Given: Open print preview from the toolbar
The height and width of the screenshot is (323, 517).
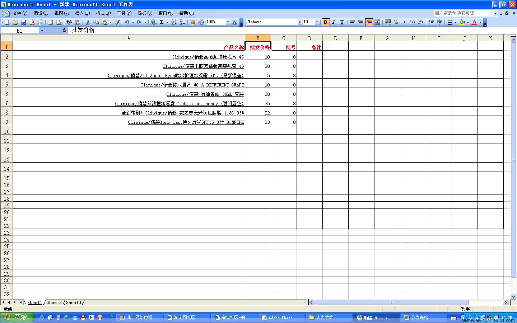Looking at the screenshot, I should (x=59, y=22).
